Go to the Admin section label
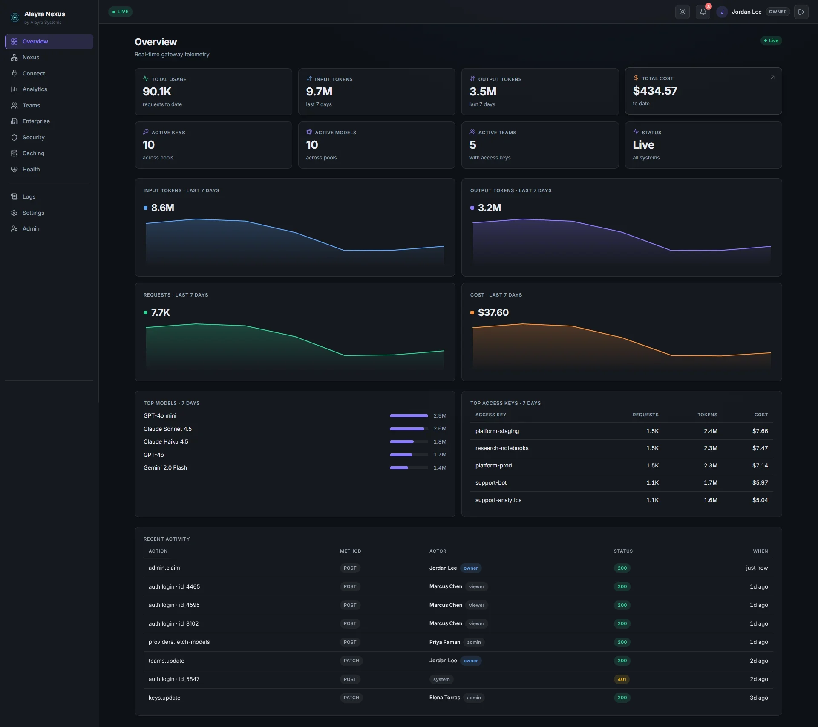Screen dimensions: 818x727 coord(31,229)
